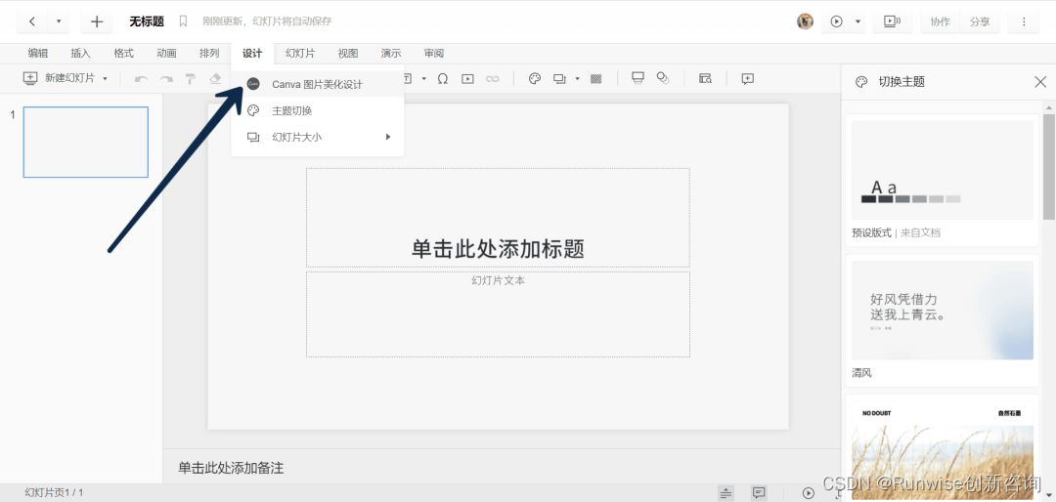This screenshot has width=1056, height=502.
Task: Select the 预设版式 theme thumbnail
Action: coord(943,170)
